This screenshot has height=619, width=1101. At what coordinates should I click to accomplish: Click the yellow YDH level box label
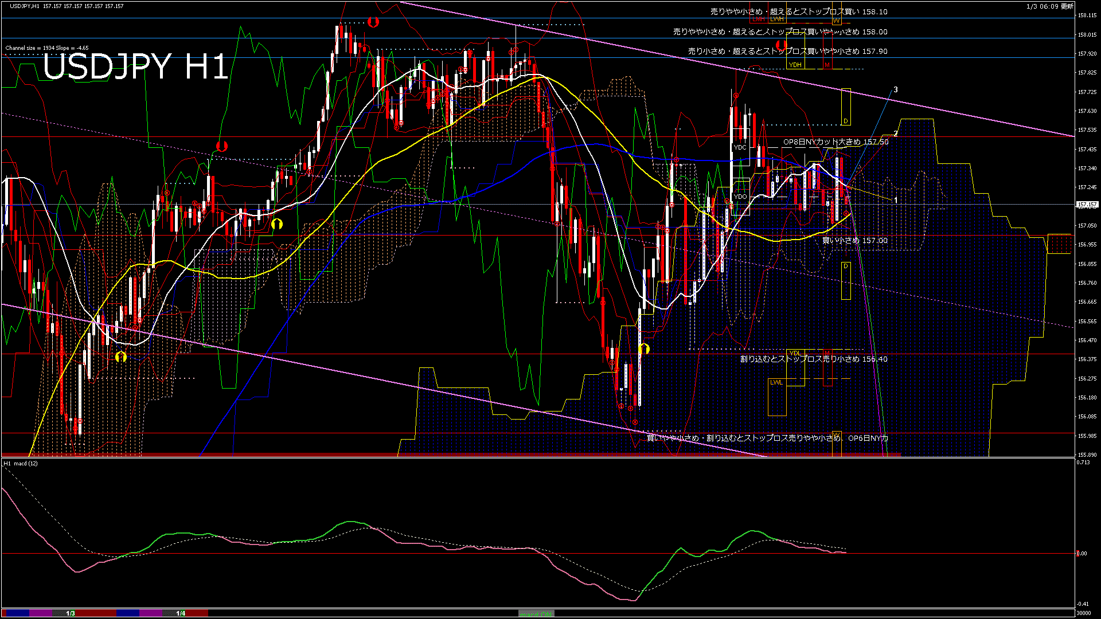795,65
